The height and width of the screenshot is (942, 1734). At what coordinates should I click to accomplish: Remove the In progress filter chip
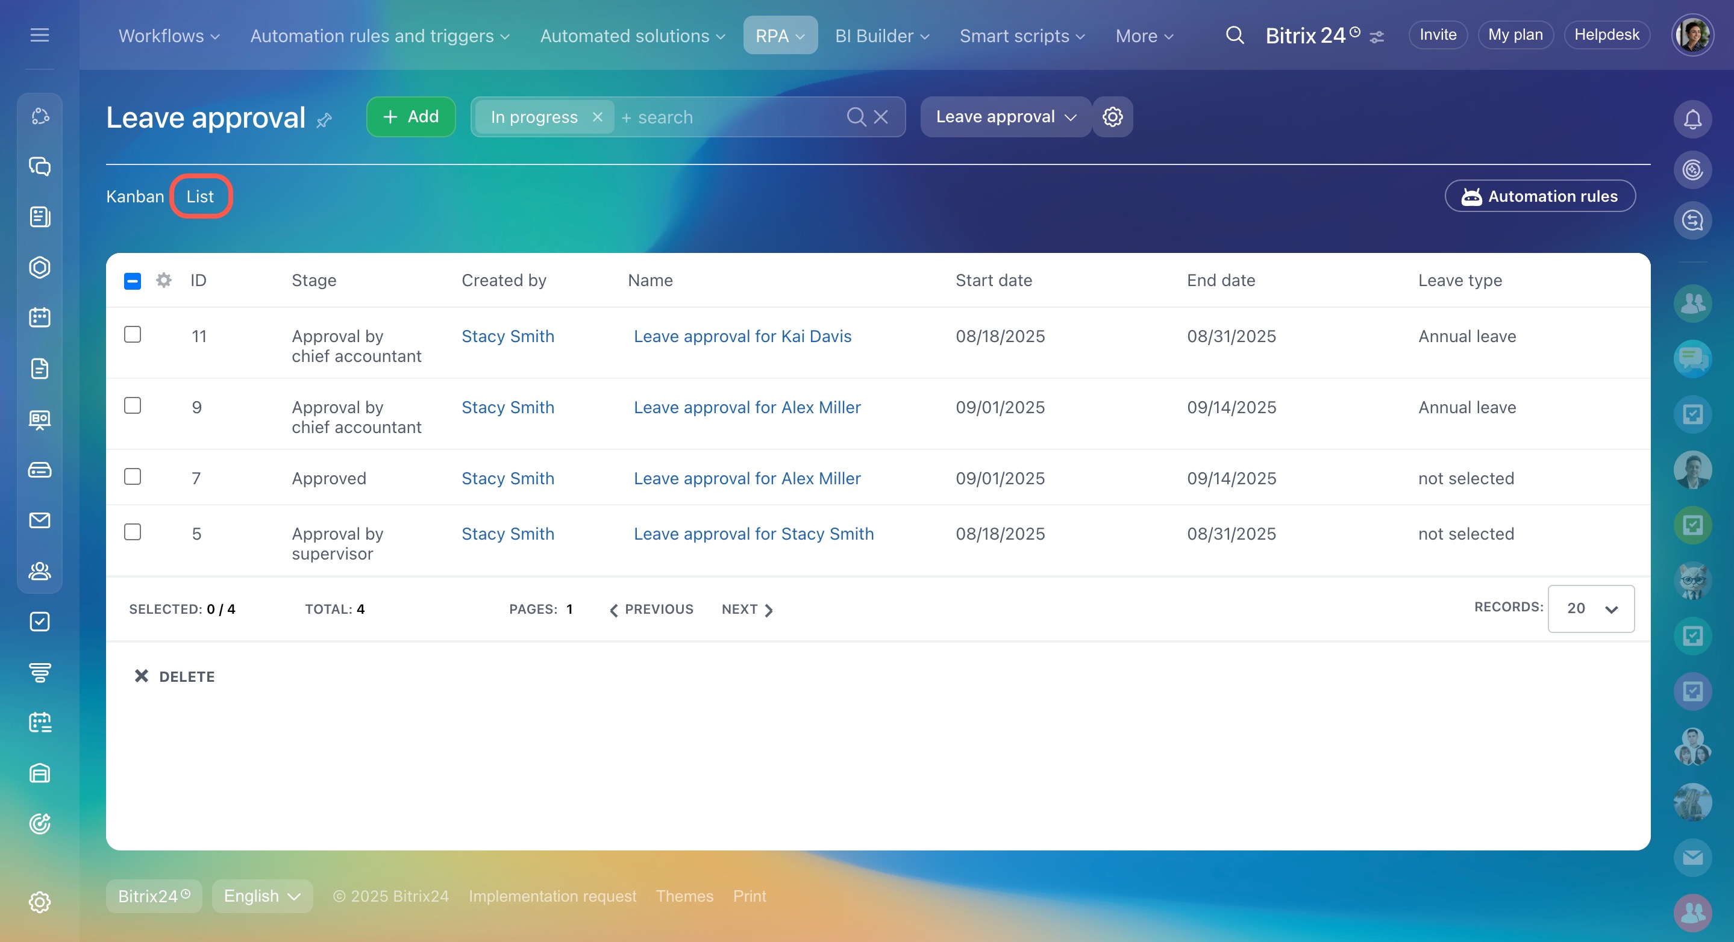click(x=597, y=117)
